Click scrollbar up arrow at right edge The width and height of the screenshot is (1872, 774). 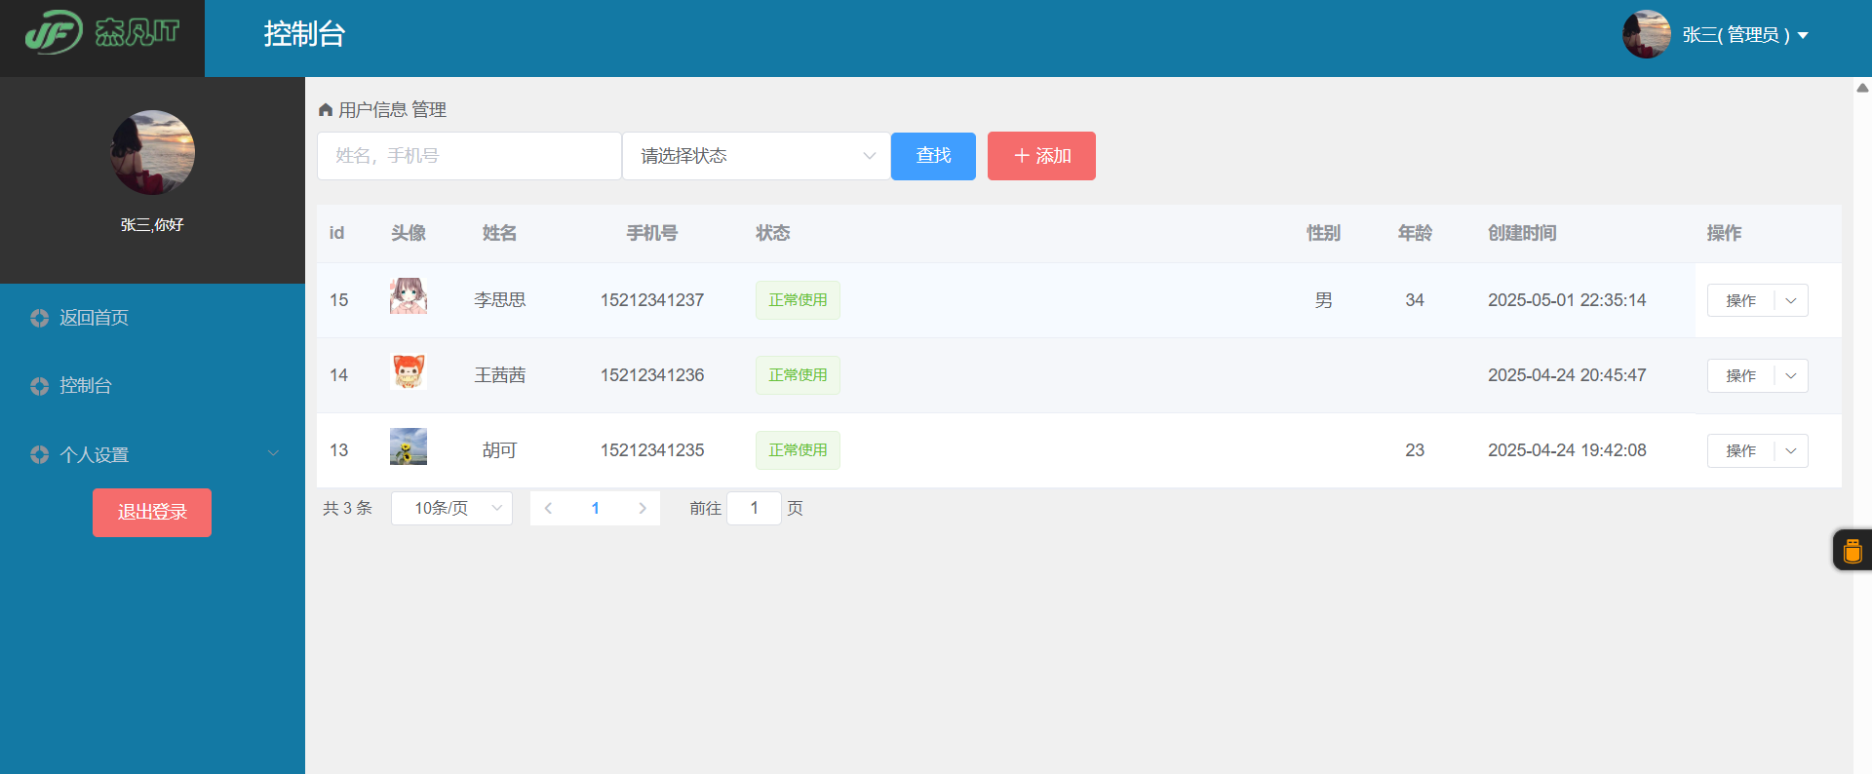(x=1862, y=88)
